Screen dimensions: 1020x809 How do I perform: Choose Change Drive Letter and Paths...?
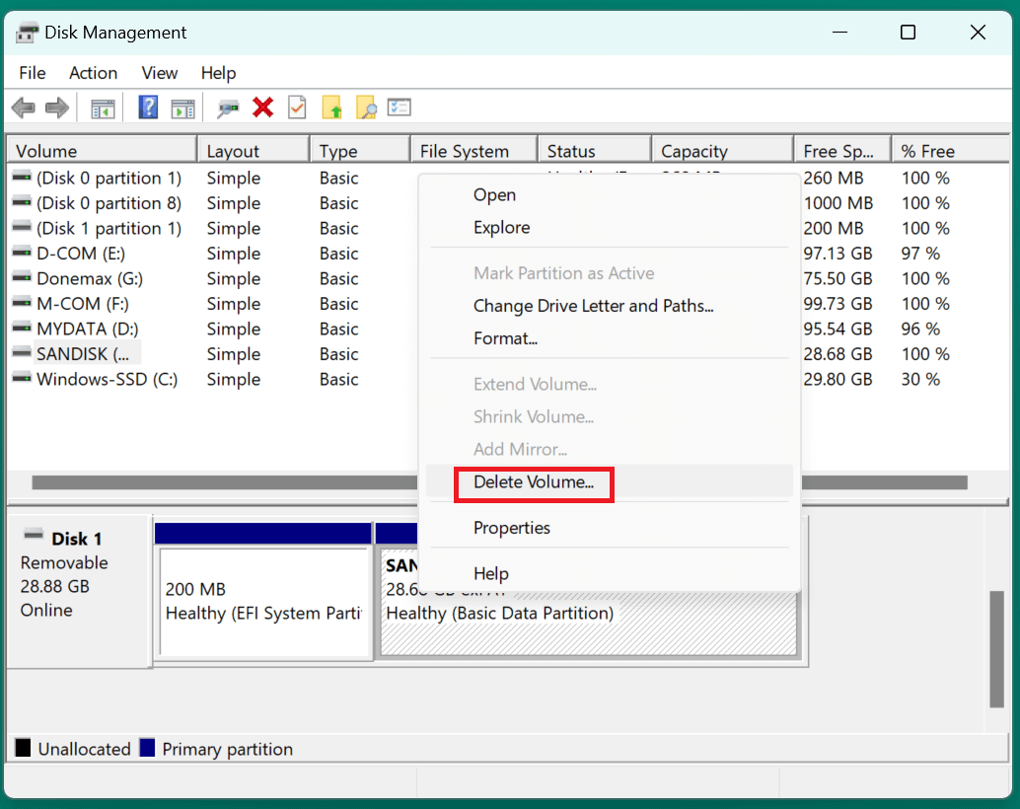point(593,306)
